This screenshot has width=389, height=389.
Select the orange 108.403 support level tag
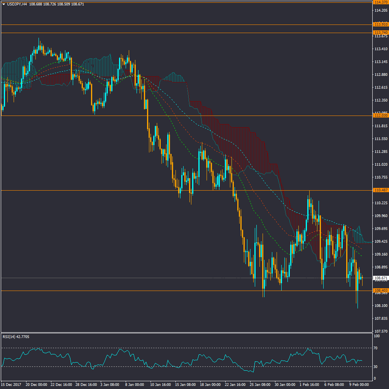[380, 291]
